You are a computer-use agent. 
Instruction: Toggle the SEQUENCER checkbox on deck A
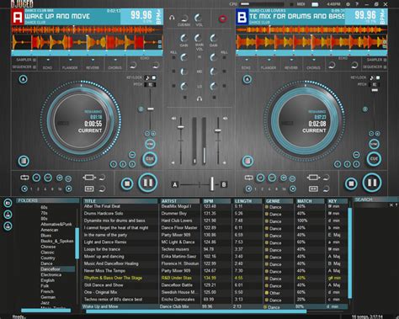pos(35,67)
